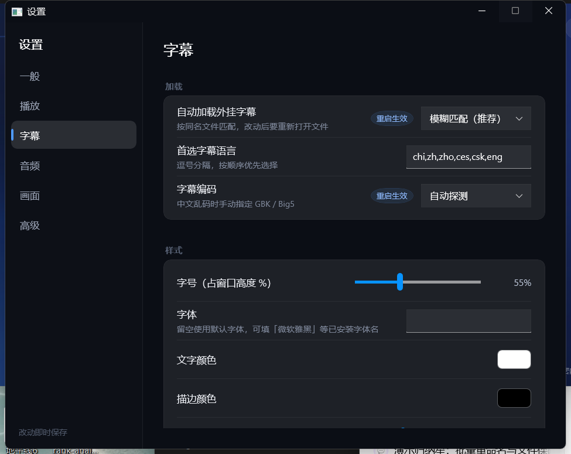Open the 高级 settings section
Viewport: 571px width, 454px height.
point(74,226)
